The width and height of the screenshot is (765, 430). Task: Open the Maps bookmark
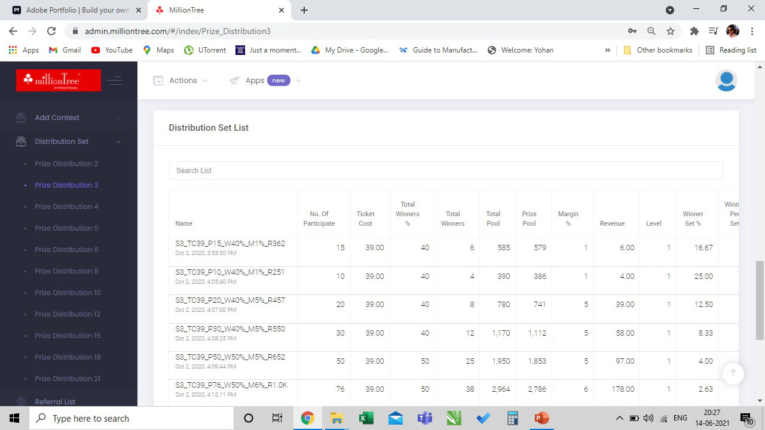click(158, 50)
